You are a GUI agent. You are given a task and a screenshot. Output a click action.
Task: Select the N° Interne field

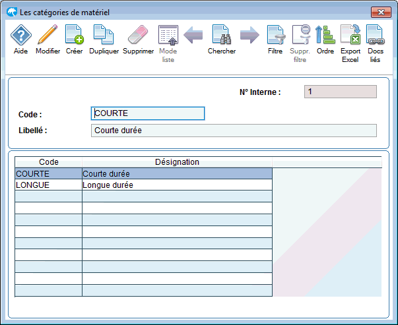[341, 92]
